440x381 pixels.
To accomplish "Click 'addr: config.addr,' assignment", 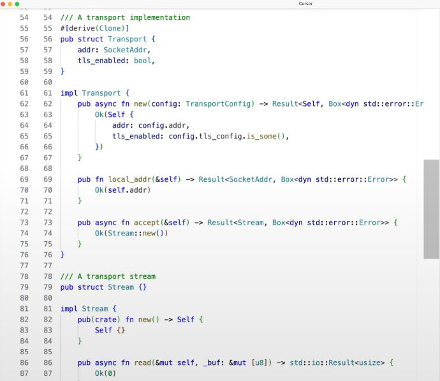I will click(x=151, y=125).
